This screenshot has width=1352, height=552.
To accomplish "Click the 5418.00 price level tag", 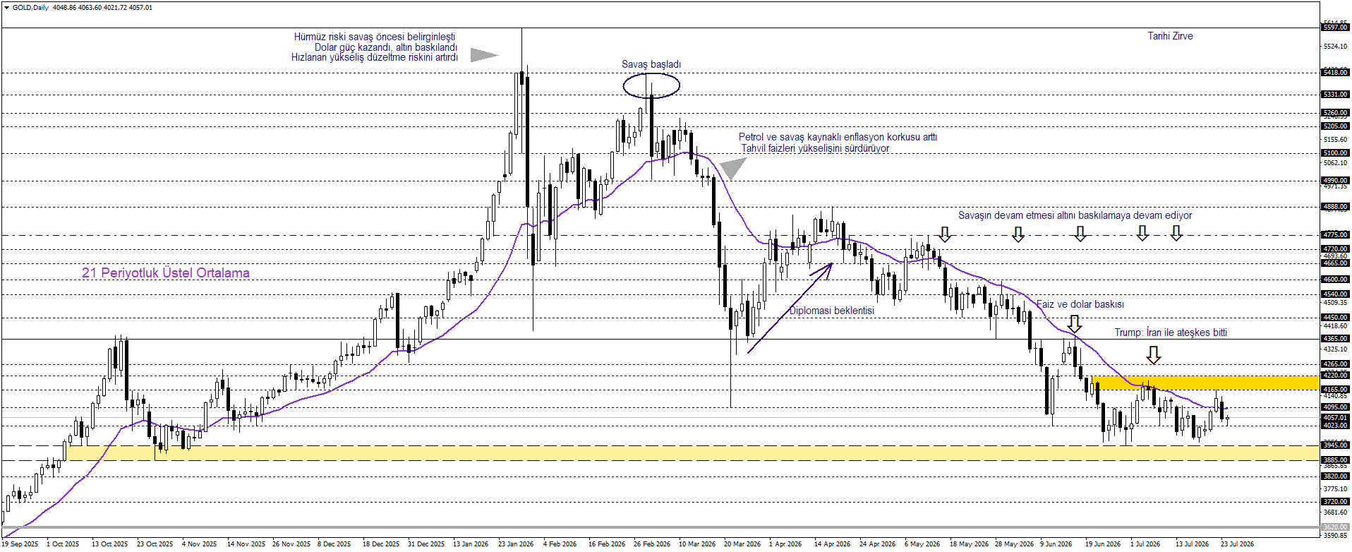I will [x=1335, y=73].
